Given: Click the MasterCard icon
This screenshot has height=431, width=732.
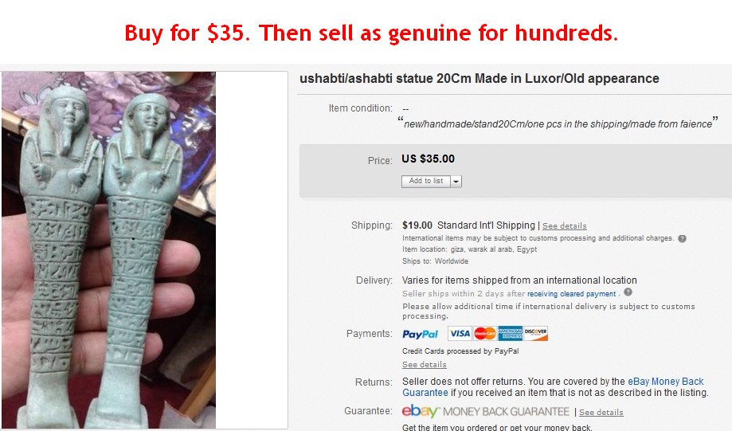Looking at the screenshot, I should tap(485, 334).
